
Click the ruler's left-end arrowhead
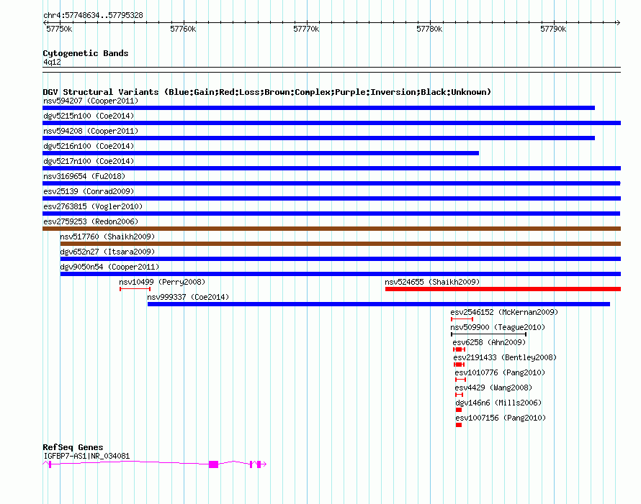45,23
